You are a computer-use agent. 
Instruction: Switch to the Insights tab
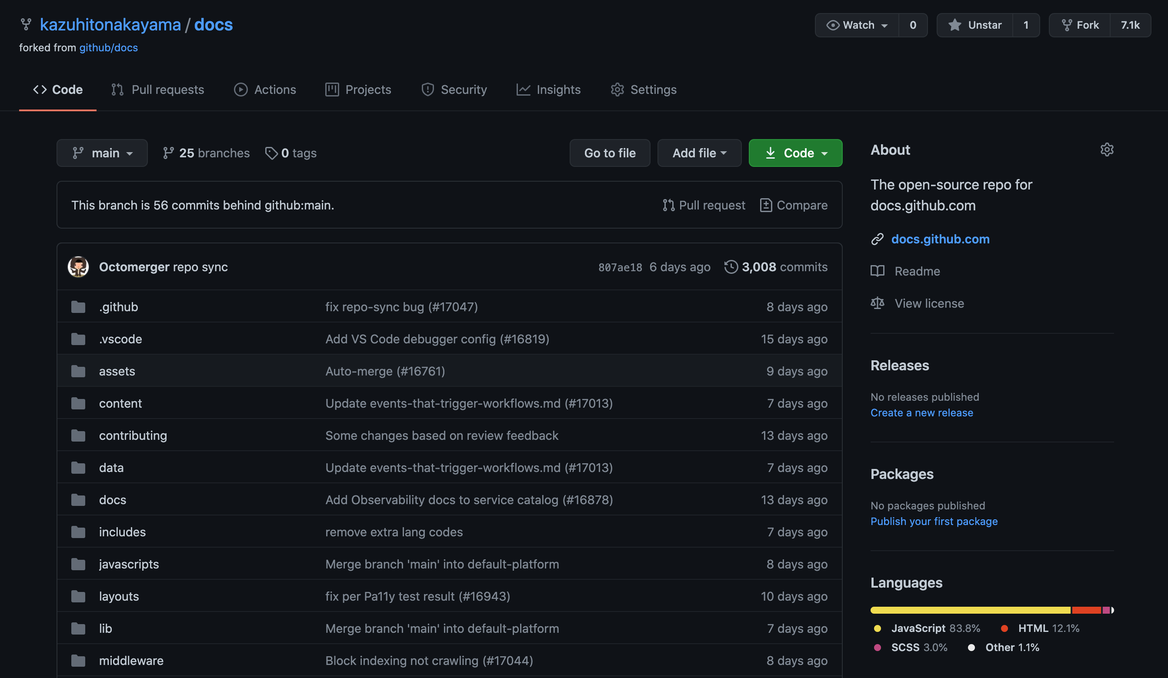548,90
